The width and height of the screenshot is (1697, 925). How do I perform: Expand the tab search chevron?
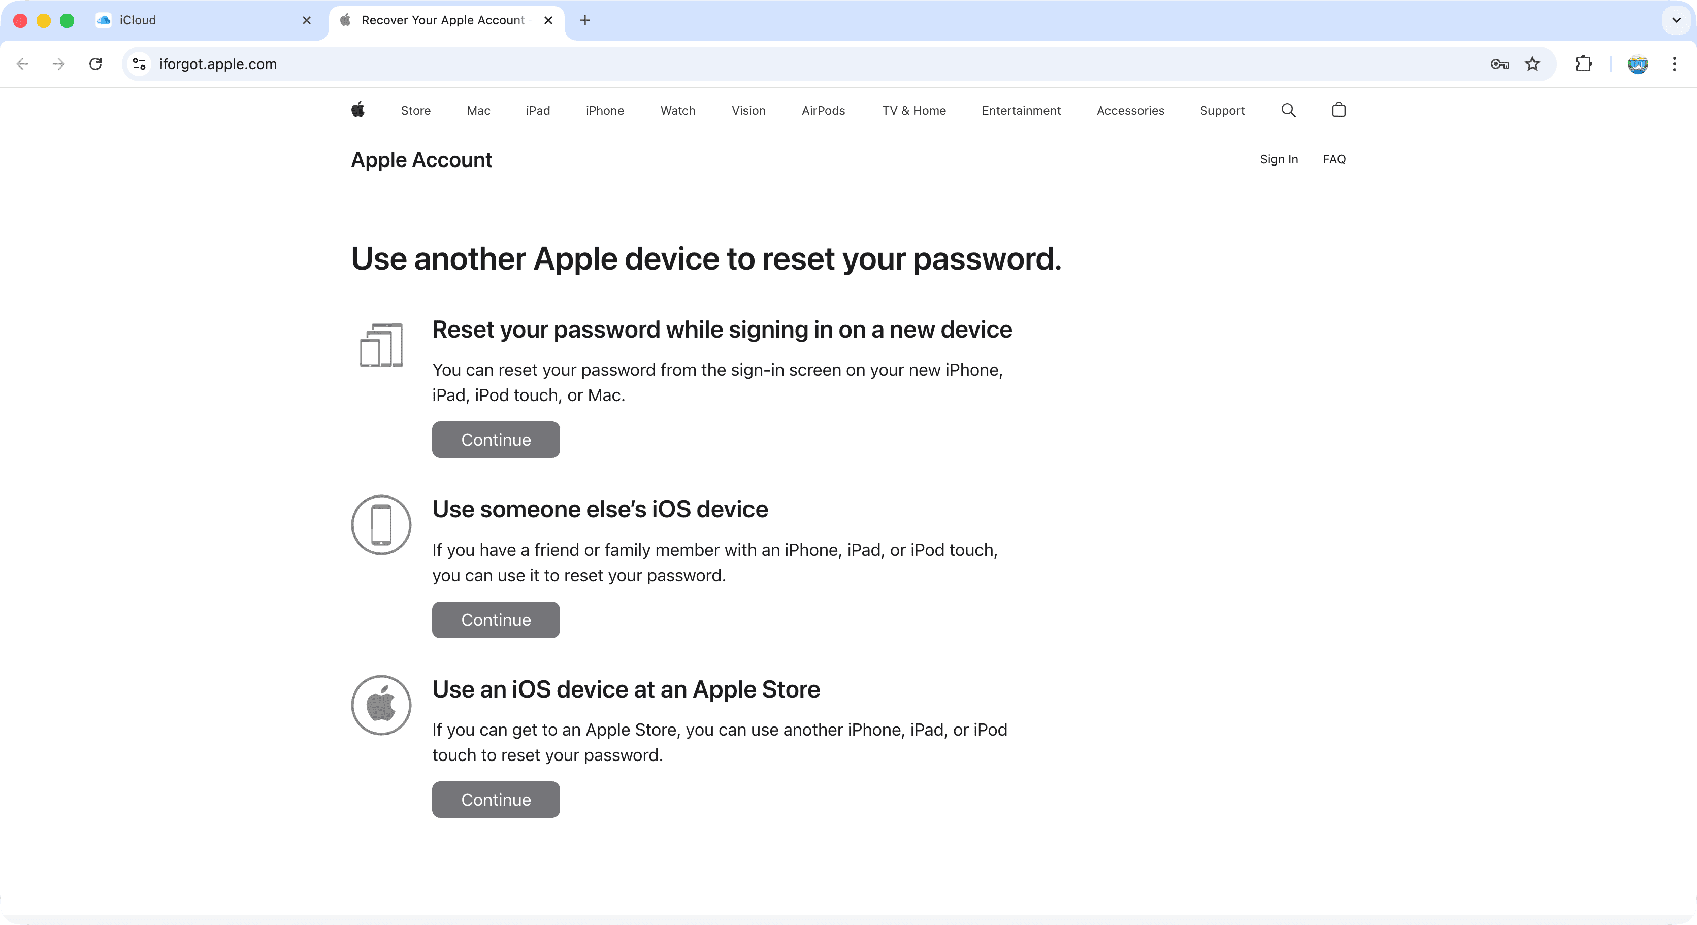1676,20
